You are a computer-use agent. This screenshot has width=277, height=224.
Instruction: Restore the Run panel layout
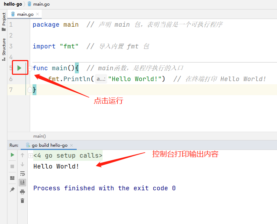[12, 178]
